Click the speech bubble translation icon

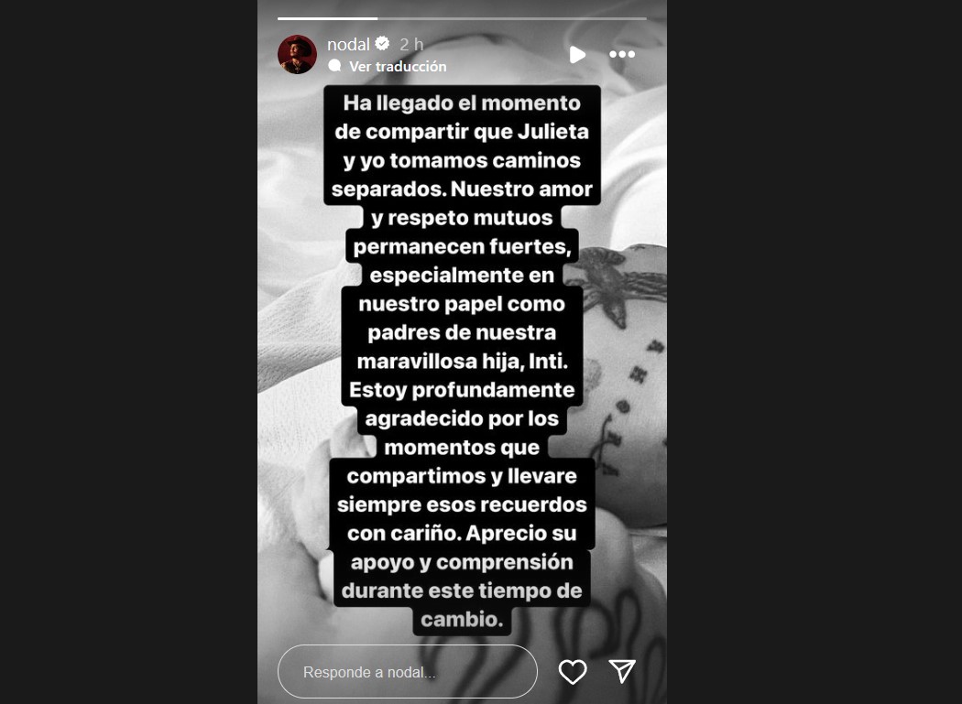click(334, 66)
